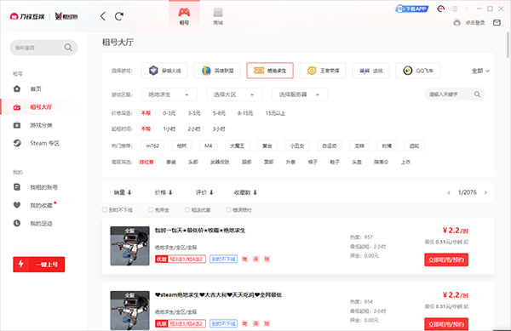The width and height of the screenshot is (511, 331).
Task: Open 我的足迹 clock item
Action: 42,224
